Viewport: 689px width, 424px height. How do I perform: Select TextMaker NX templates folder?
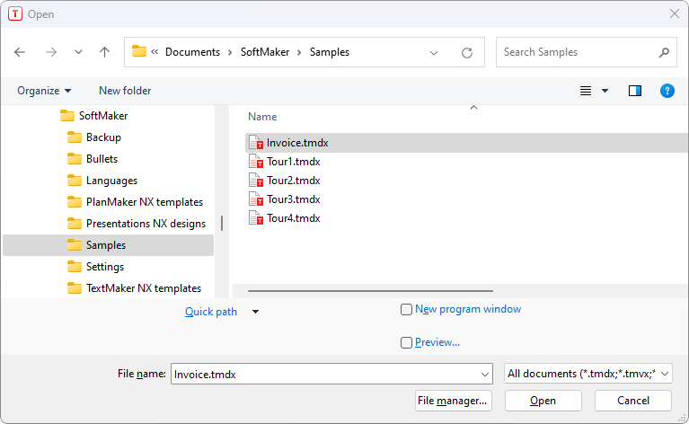point(144,288)
